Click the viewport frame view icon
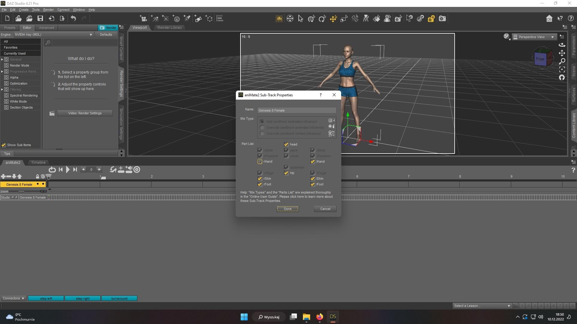The height and width of the screenshot is (324, 577). coord(562,70)
